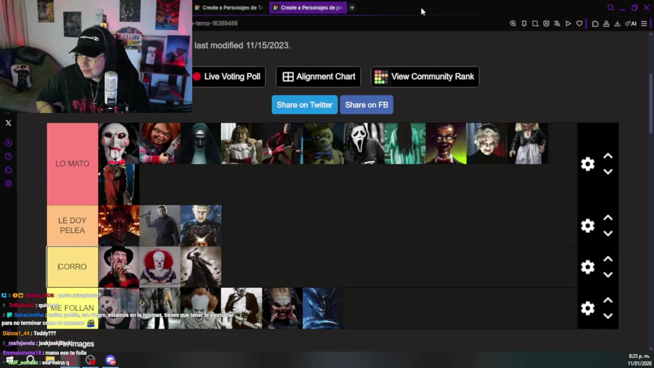Move the LO MATO row down
654x368 pixels.
pyautogui.click(x=608, y=172)
